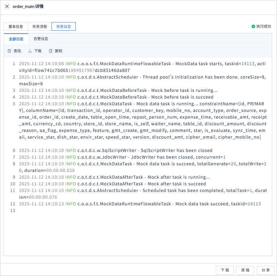Switch to the 告警日志 sub-tab
Viewport: 277px width, 276px height.
pyautogui.click(x=41, y=39)
